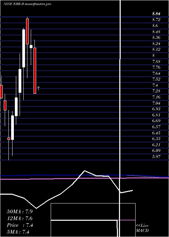Select the small cross doji candle
The image size is (169, 237).
39,88
